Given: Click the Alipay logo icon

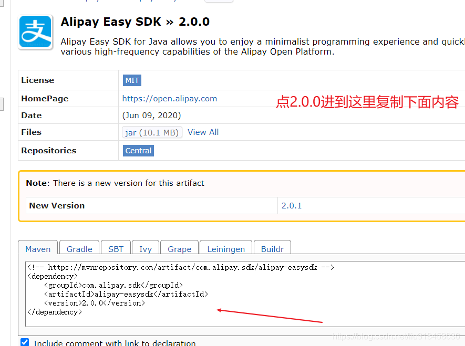Looking at the screenshot, I should tap(35, 32).
